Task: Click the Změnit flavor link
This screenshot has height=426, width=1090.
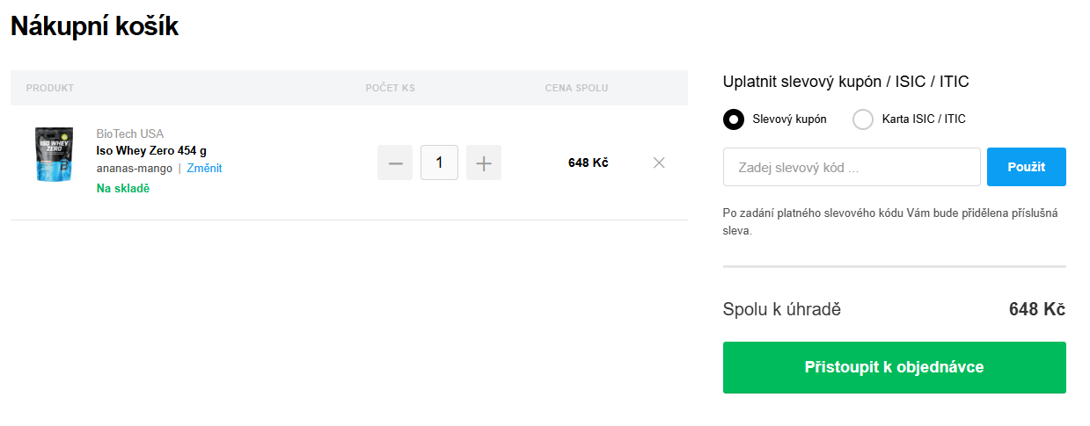Action: point(204,168)
